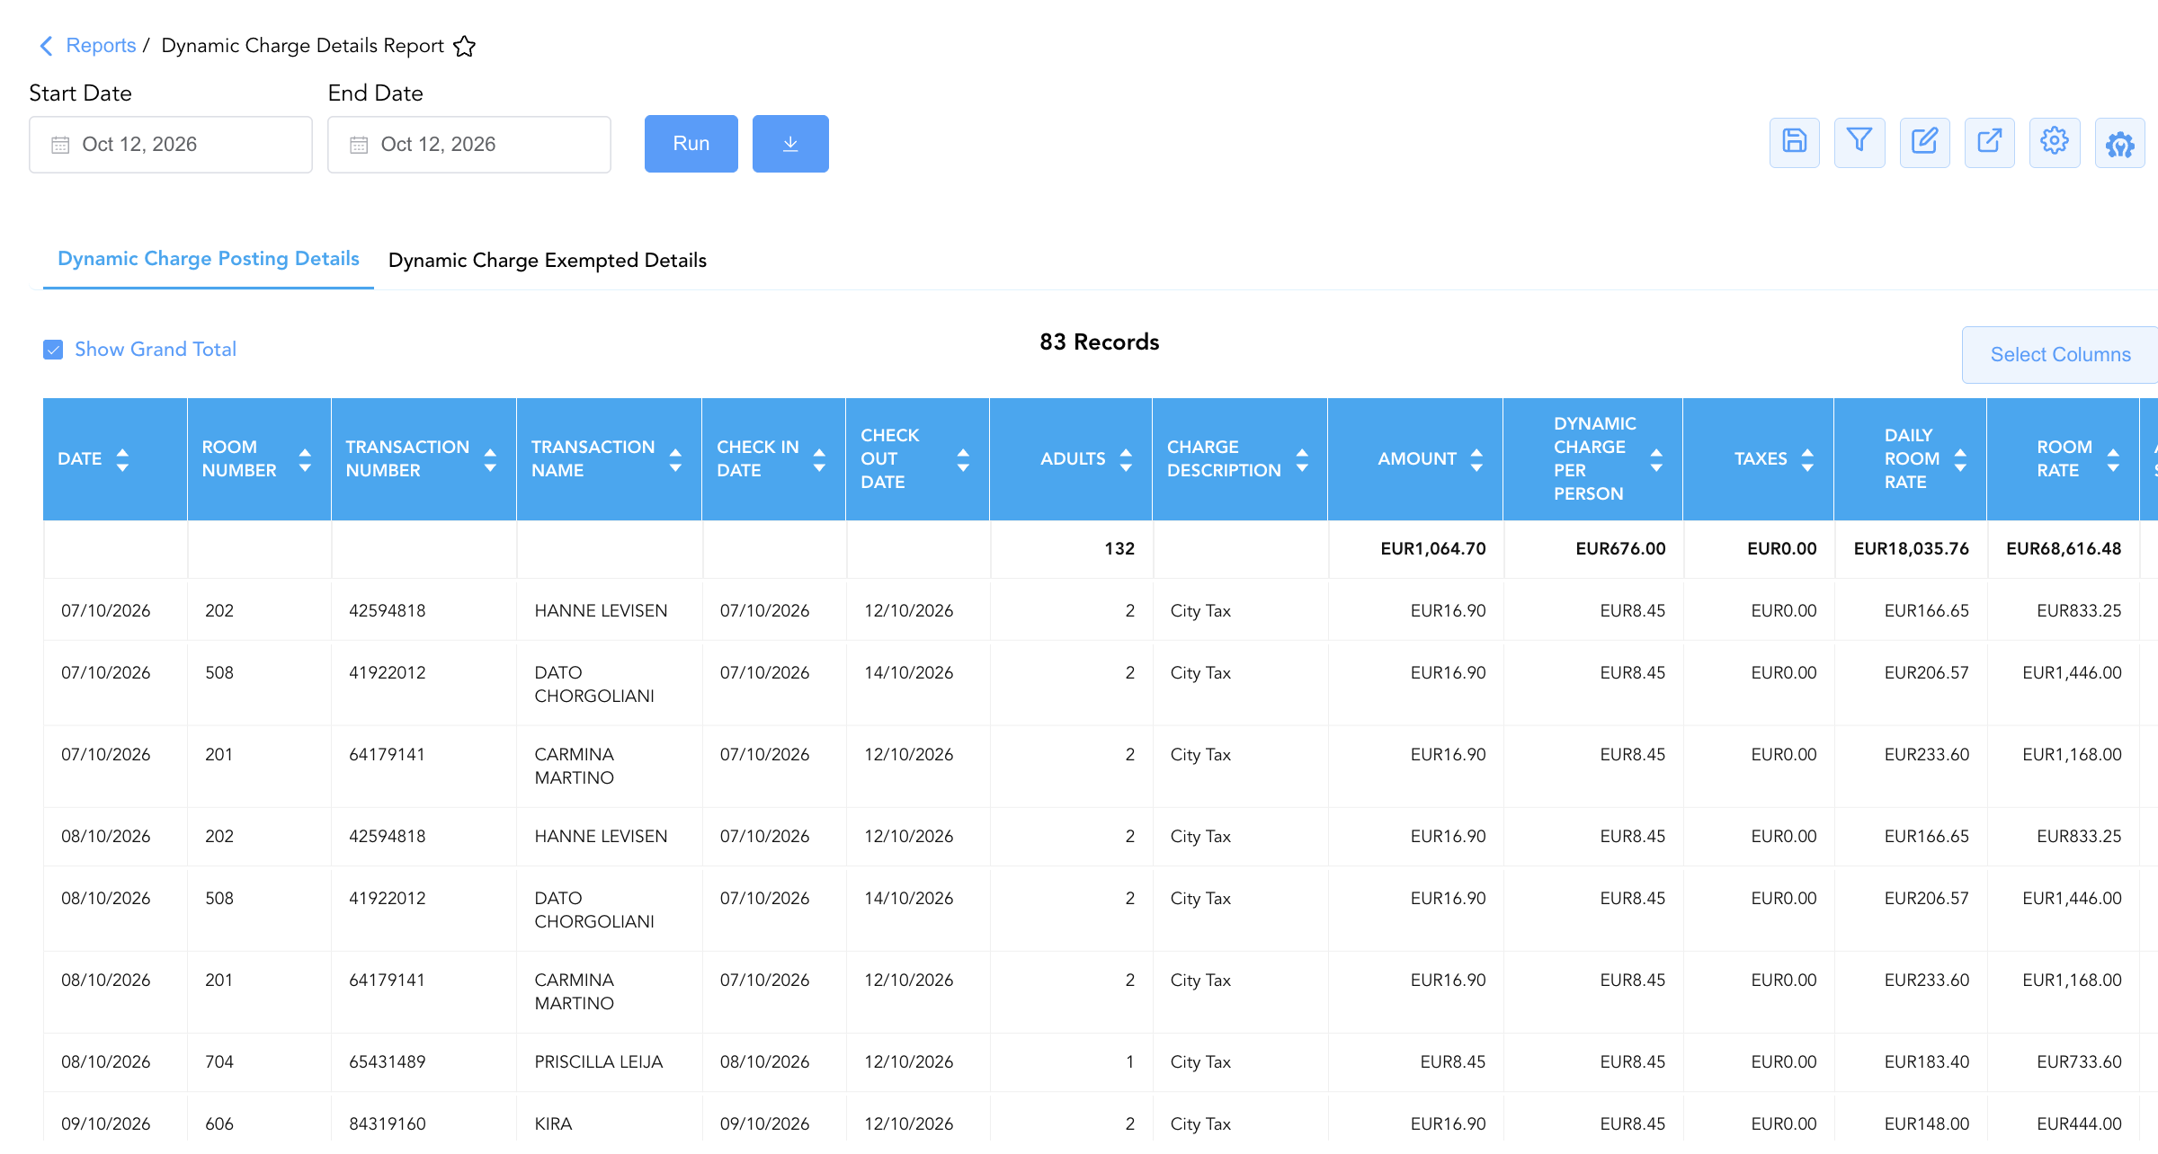Click daily room rate EUR183.40
Image resolution: width=2158 pixels, height=1154 pixels.
click(1927, 1062)
